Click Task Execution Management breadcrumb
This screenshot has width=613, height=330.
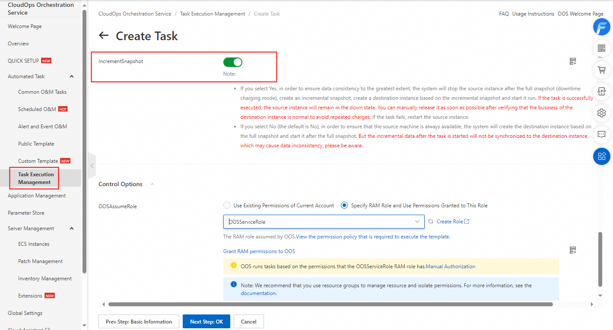pyautogui.click(x=213, y=14)
